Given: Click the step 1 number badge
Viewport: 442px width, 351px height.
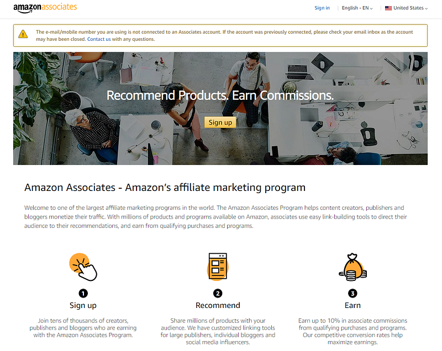Looking at the screenshot, I should coord(83,294).
